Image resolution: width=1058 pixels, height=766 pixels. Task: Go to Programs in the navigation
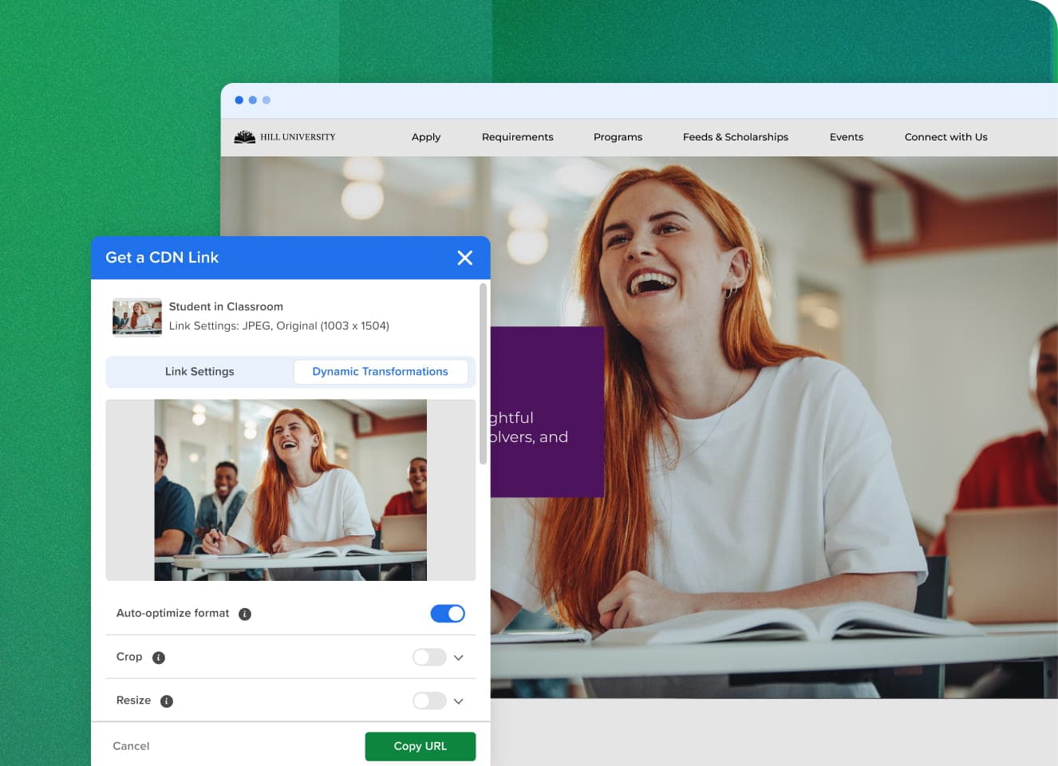pyautogui.click(x=618, y=137)
